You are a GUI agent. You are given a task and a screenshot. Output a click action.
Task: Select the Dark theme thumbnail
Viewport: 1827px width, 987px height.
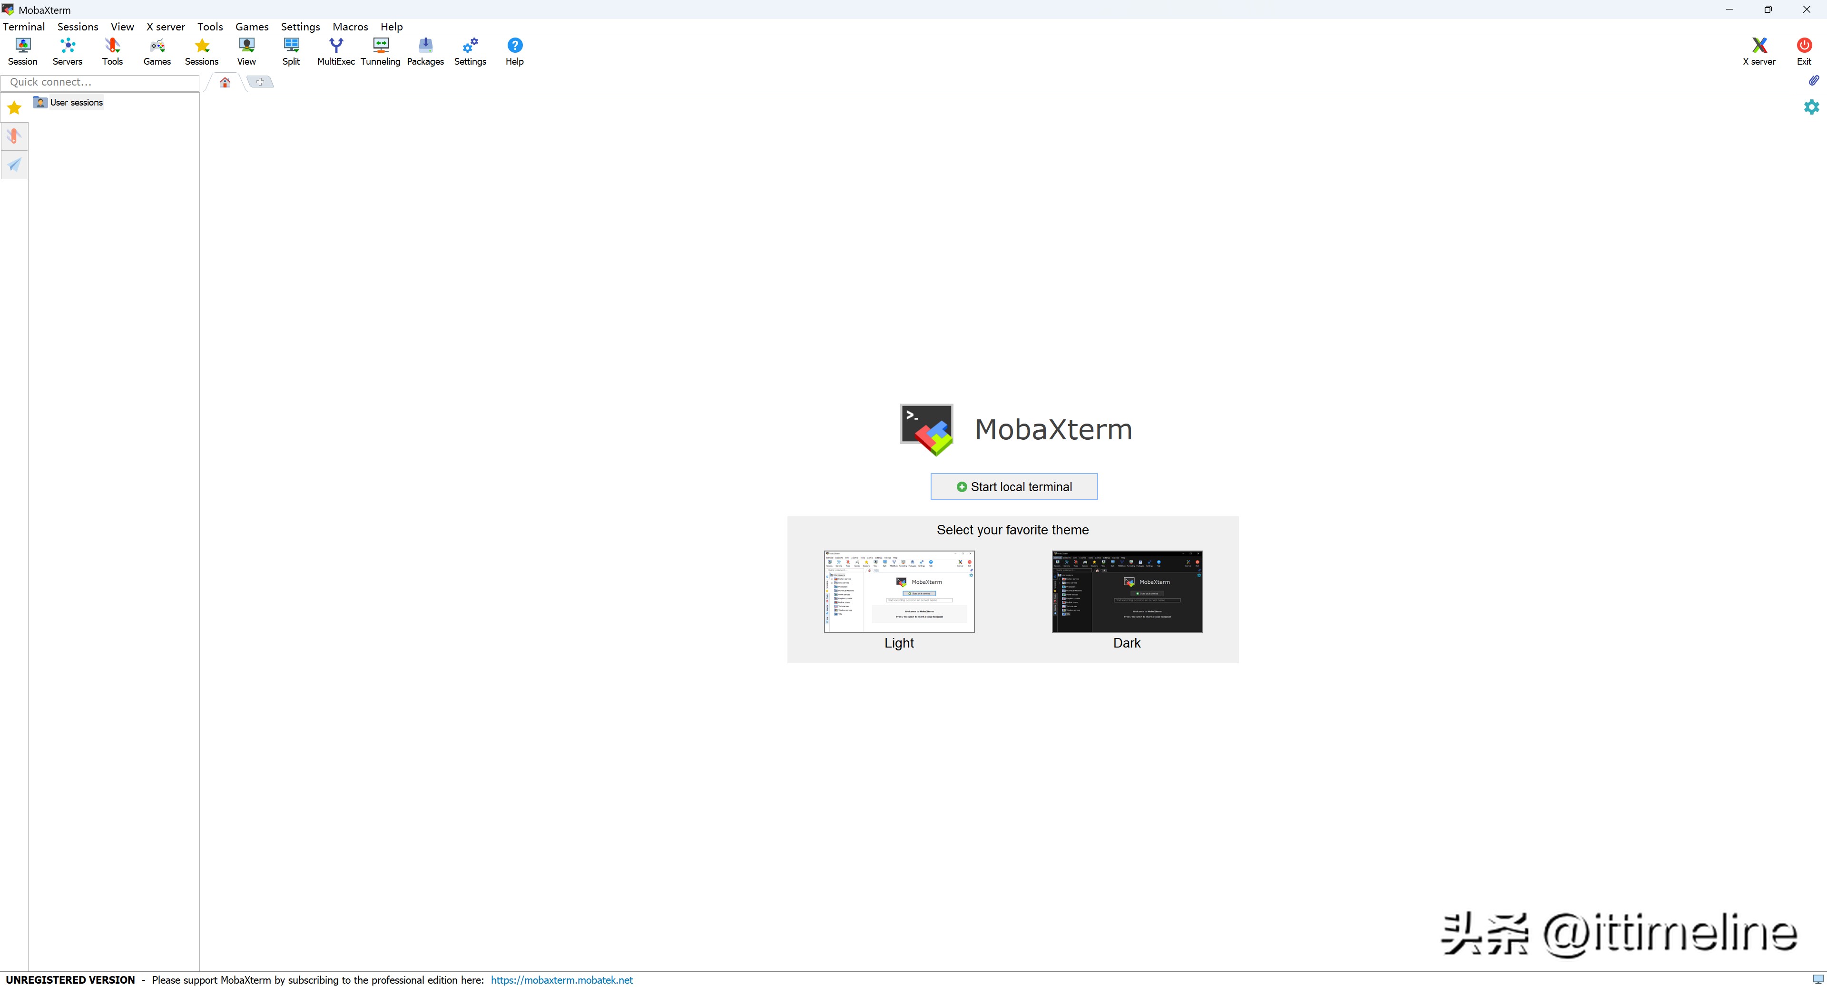pyautogui.click(x=1126, y=591)
